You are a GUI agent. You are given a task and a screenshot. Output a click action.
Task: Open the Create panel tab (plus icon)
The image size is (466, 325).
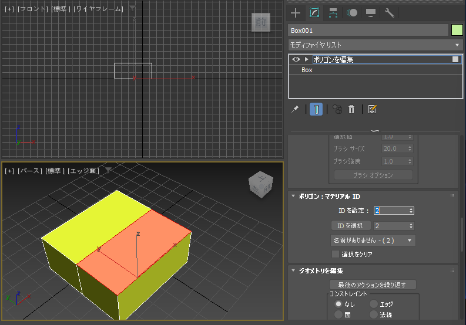[296, 13]
